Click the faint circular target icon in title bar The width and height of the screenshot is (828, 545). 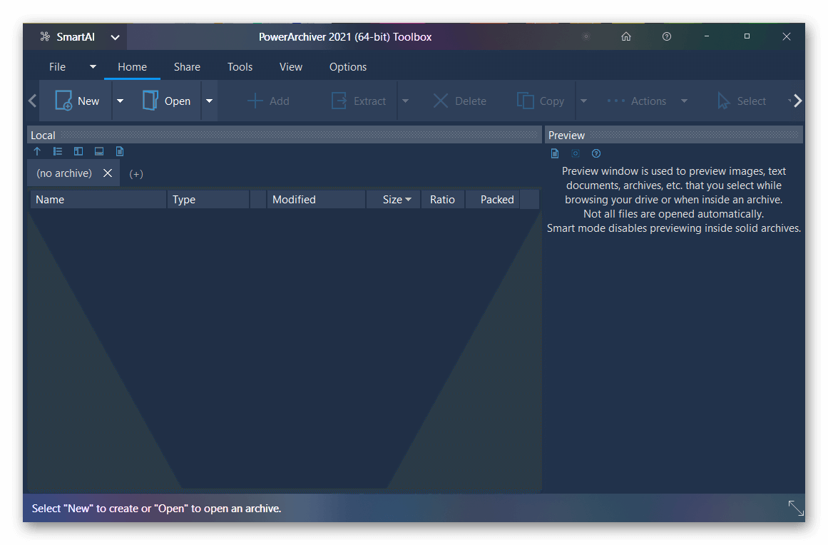coord(586,36)
